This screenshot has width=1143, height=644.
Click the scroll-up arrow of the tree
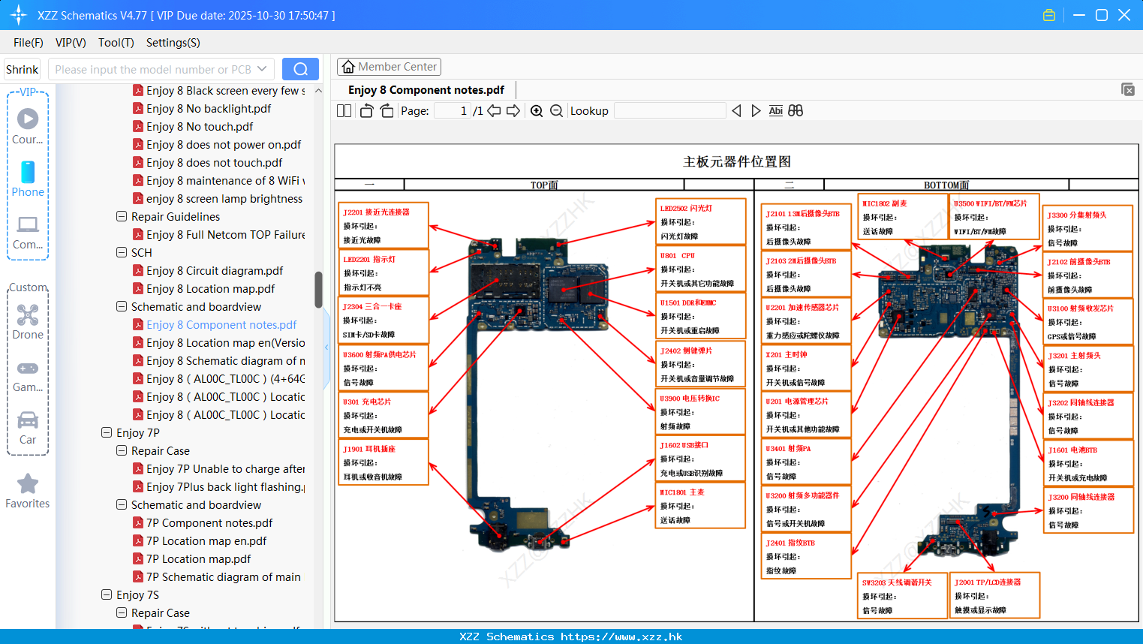point(318,90)
